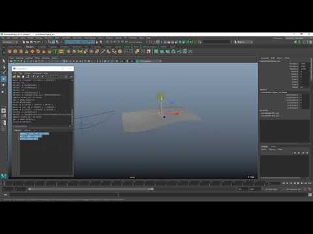Pick the Paint Selection tool in the toolbox

(3, 72)
